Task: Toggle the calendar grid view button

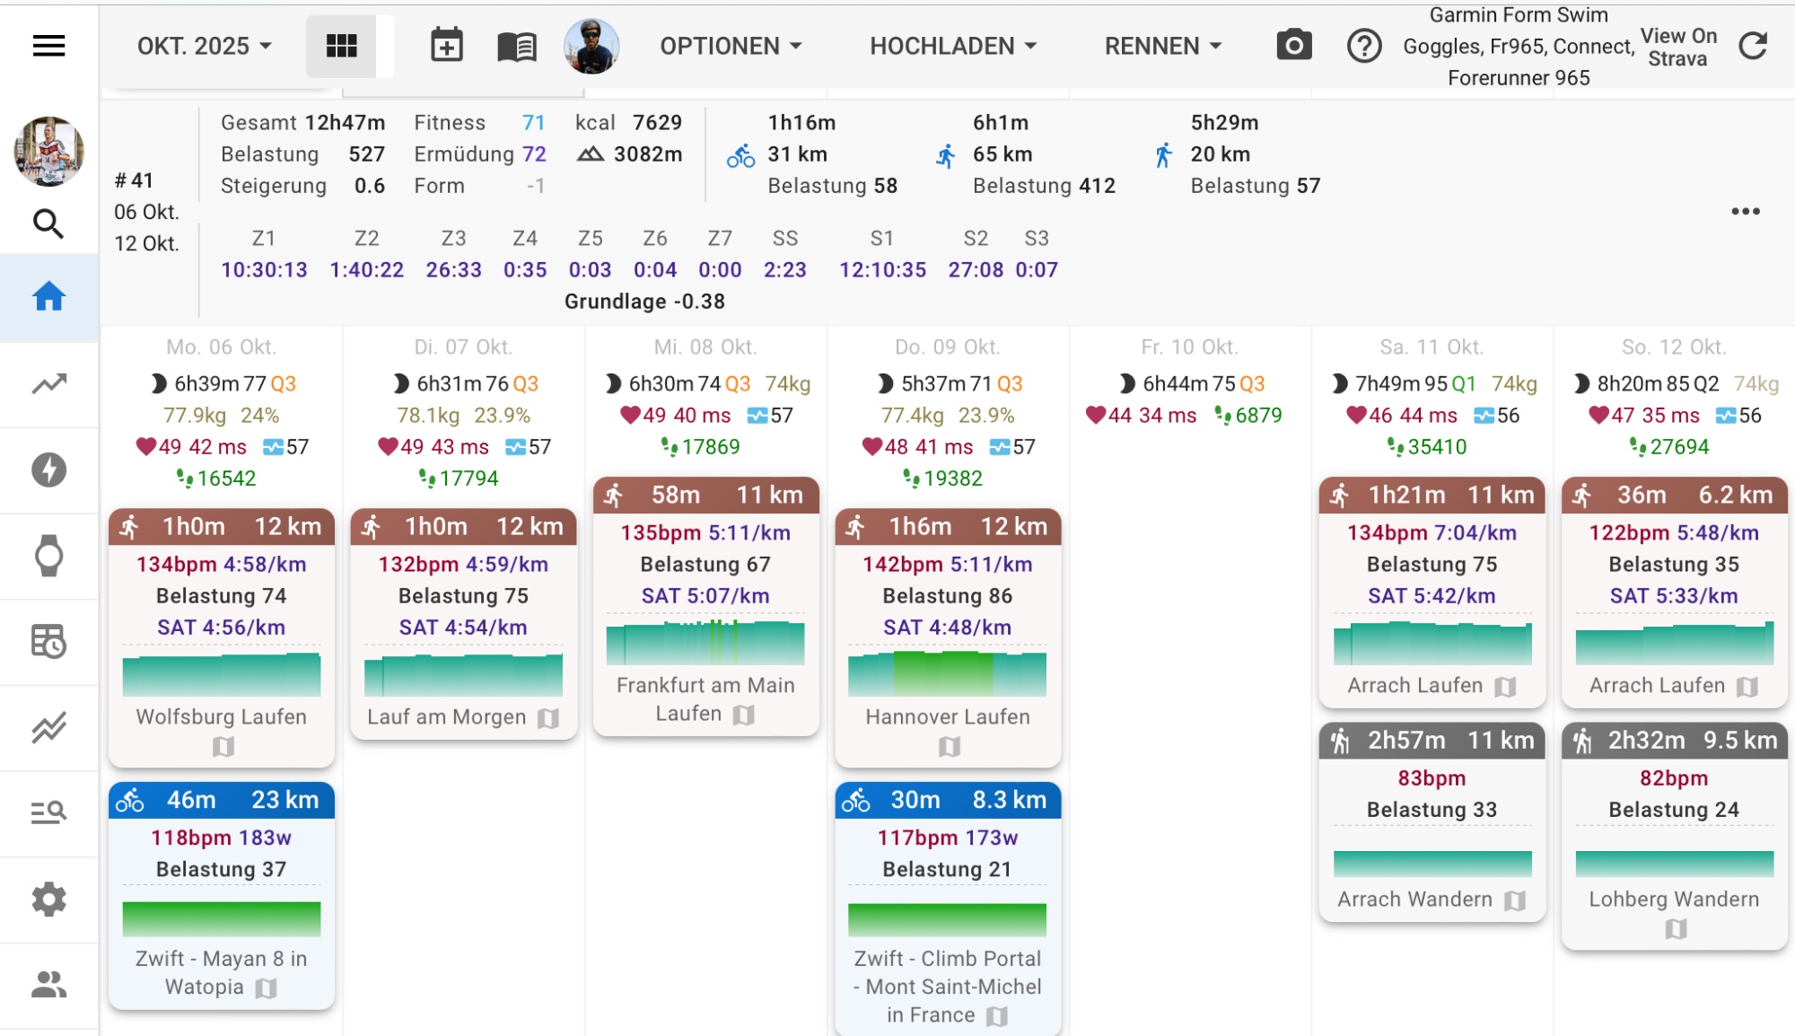Action: (341, 46)
